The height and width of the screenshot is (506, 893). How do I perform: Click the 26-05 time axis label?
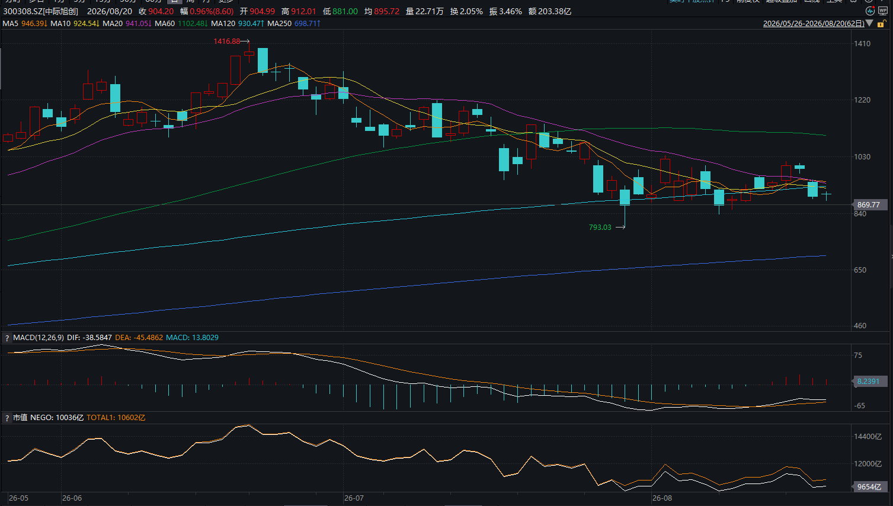pos(18,498)
